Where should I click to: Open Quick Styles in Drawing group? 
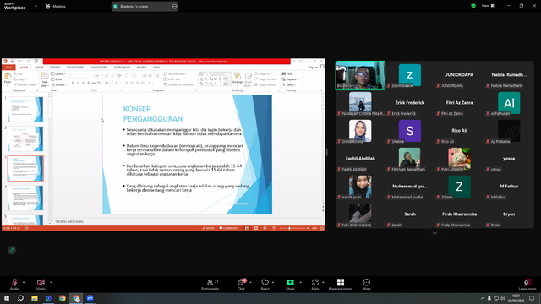click(x=248, y=79)
